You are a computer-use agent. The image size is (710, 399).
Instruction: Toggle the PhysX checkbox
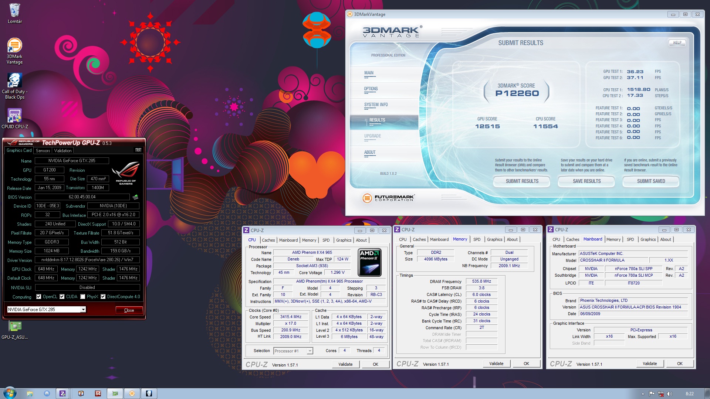pos(83,297)
